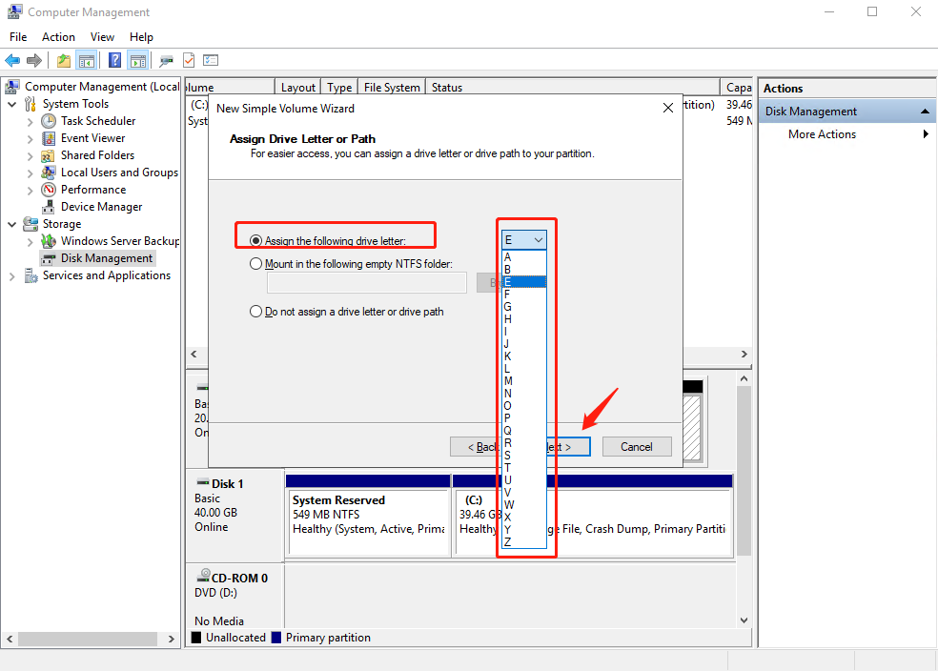Click the Services and Applications icon
The height and width of the screenshot is (671, 938).
click(x=31, y=275)
